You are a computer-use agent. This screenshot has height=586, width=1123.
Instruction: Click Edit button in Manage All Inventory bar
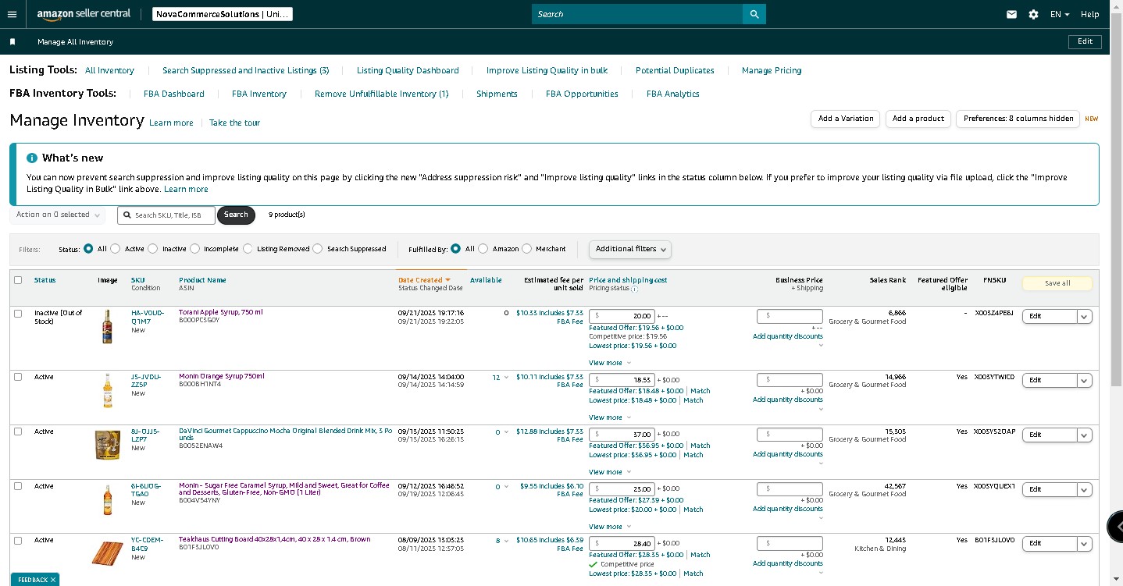(x=1085, y=41)
